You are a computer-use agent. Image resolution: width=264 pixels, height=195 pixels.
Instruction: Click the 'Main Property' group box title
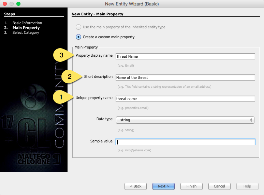86,47
